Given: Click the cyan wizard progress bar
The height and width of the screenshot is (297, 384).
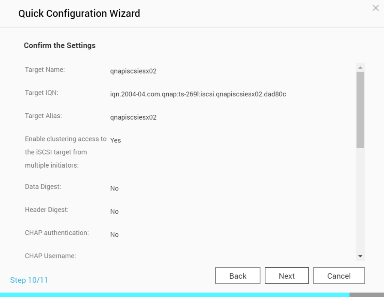Looking at the screenshot, I should pyautogui.click(x=174, y=295).
